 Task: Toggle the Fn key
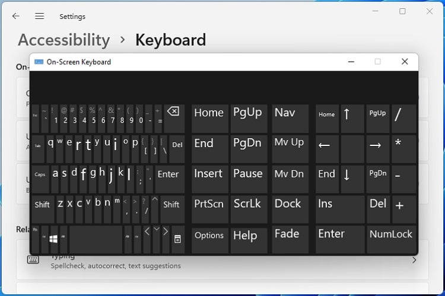[x=36, y=239]
